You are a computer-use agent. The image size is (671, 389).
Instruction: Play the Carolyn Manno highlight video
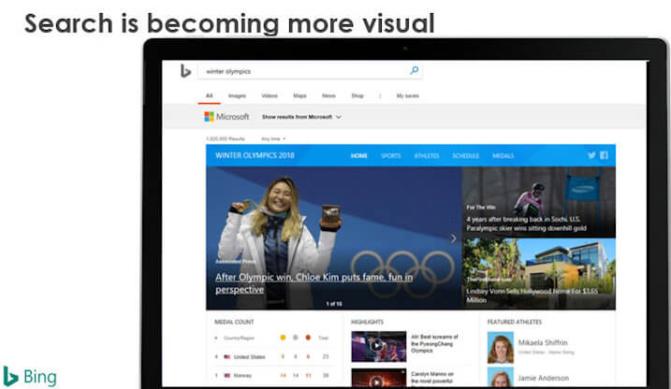point(378,379)
